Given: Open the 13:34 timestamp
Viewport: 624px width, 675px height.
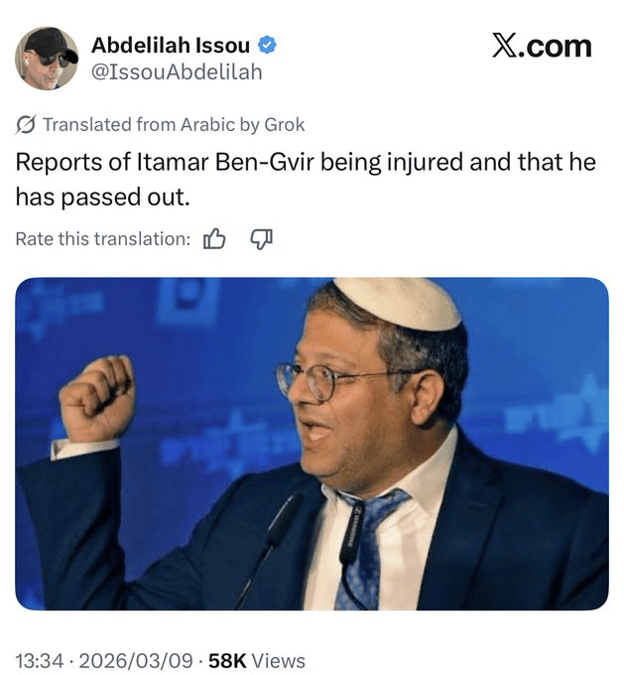Looking at the screenshot, I should click(x=39, y=661).
